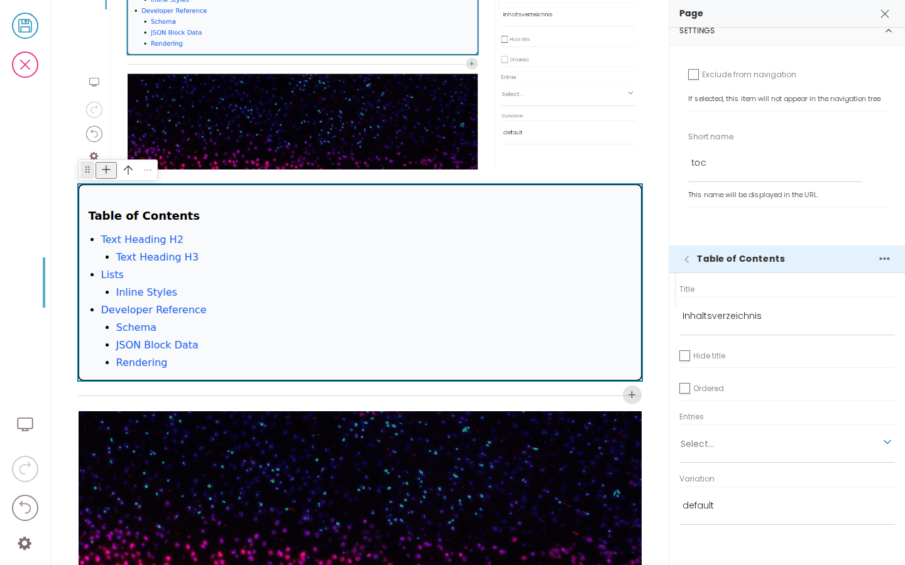Open the Inline Styles link in main block
The width and height of the screenshot is (905, 565).
click(146, 292)
